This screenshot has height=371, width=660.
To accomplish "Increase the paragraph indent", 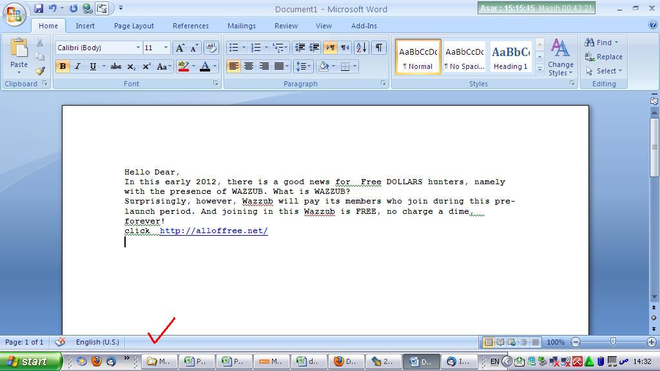I will tap(315, 48).
